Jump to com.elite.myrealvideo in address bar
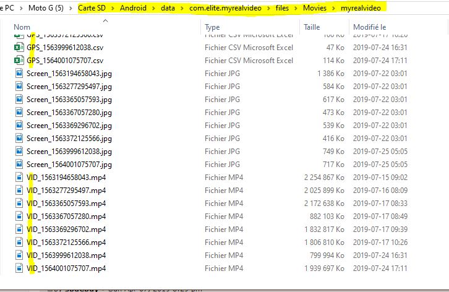The image size is (449, 292). click(x=224, y=8)
